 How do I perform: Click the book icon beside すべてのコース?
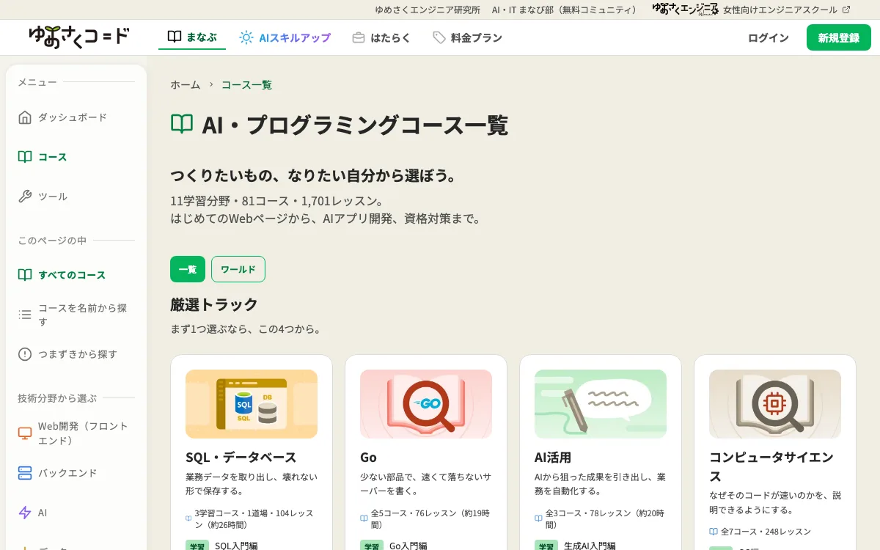click(x=25, y=275)
